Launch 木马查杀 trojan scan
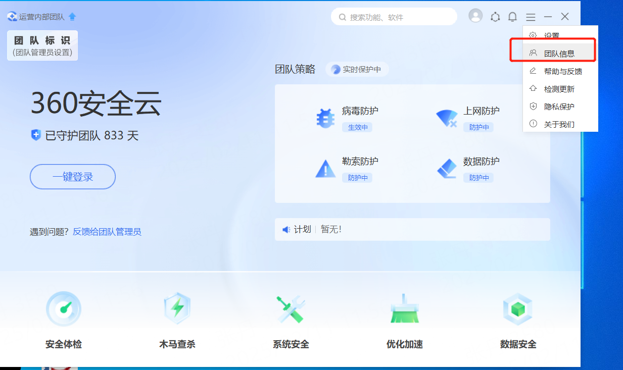 tap(177, 320)
